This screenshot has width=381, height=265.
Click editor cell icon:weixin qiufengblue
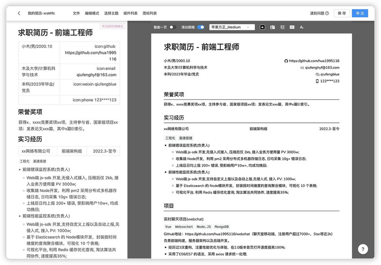(x=90, y=88)
